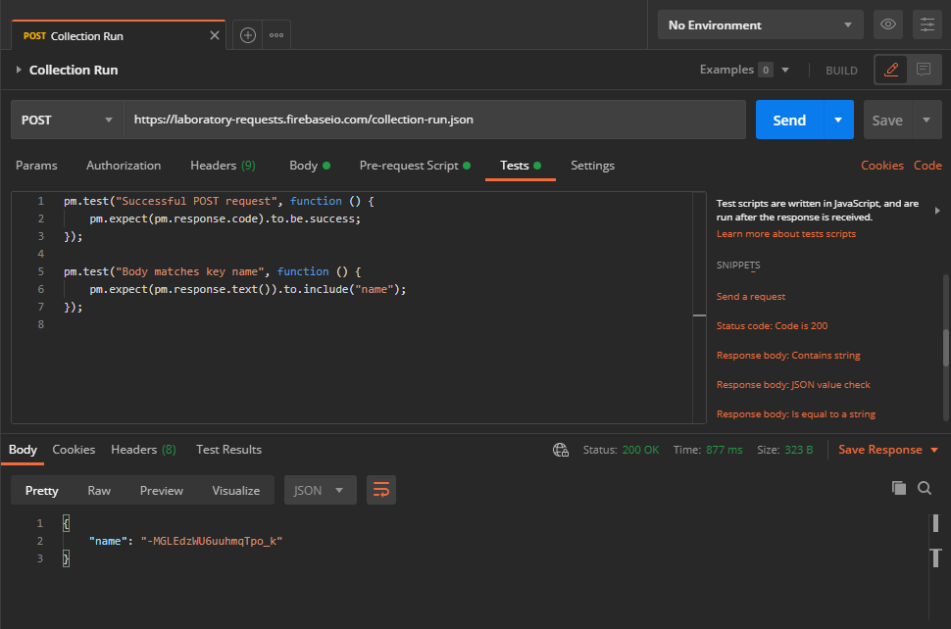The width and height of the screenshot is (951, 629).
Task: Open the tab options ellipsis menu
Action: (276, 35)
